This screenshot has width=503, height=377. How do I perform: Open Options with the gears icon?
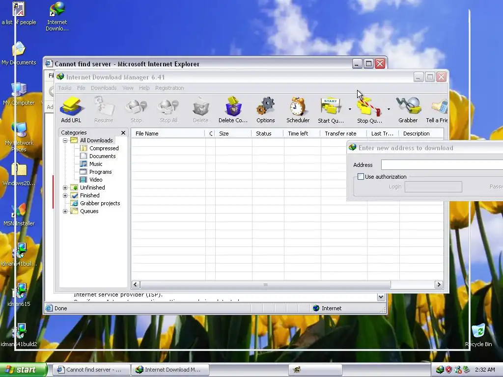[x=266, y=110]
